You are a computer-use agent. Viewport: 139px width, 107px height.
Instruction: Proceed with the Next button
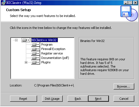(98, 99)
